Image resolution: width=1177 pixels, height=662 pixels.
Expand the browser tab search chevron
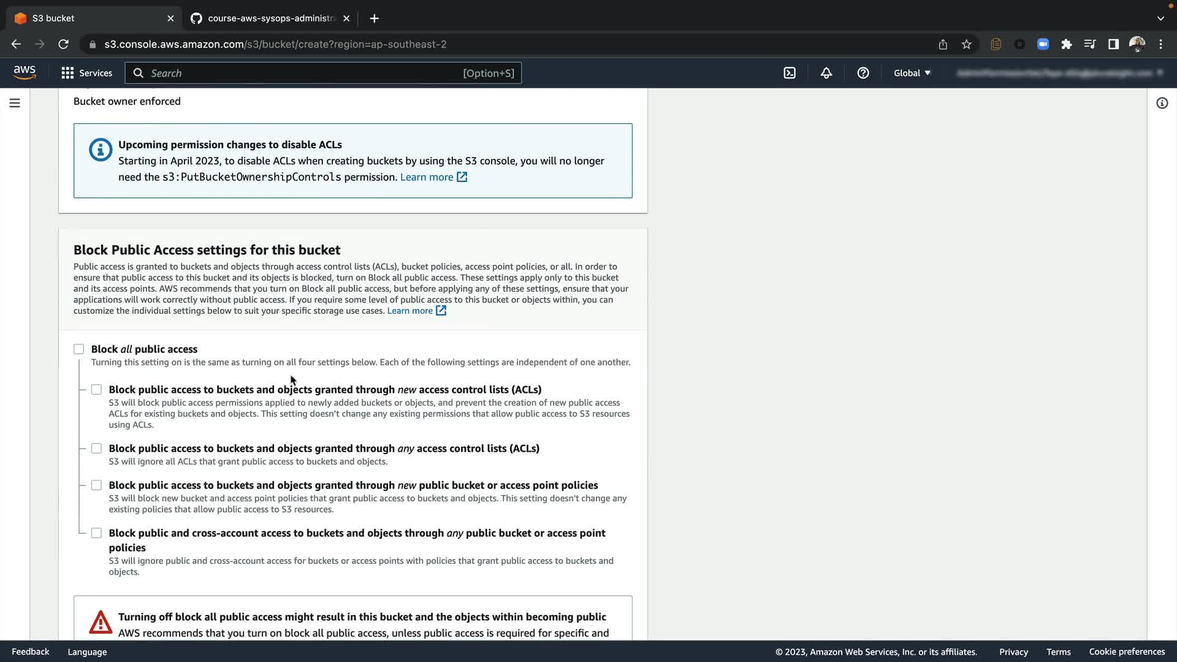[x=1160, y=18]
